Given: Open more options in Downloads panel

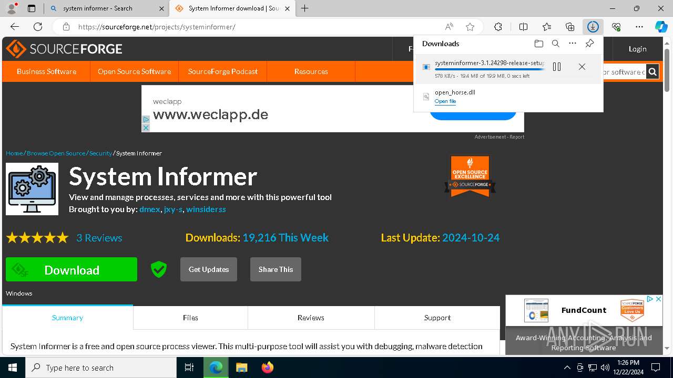Looking at the screenshot, I should click(573, 44).
